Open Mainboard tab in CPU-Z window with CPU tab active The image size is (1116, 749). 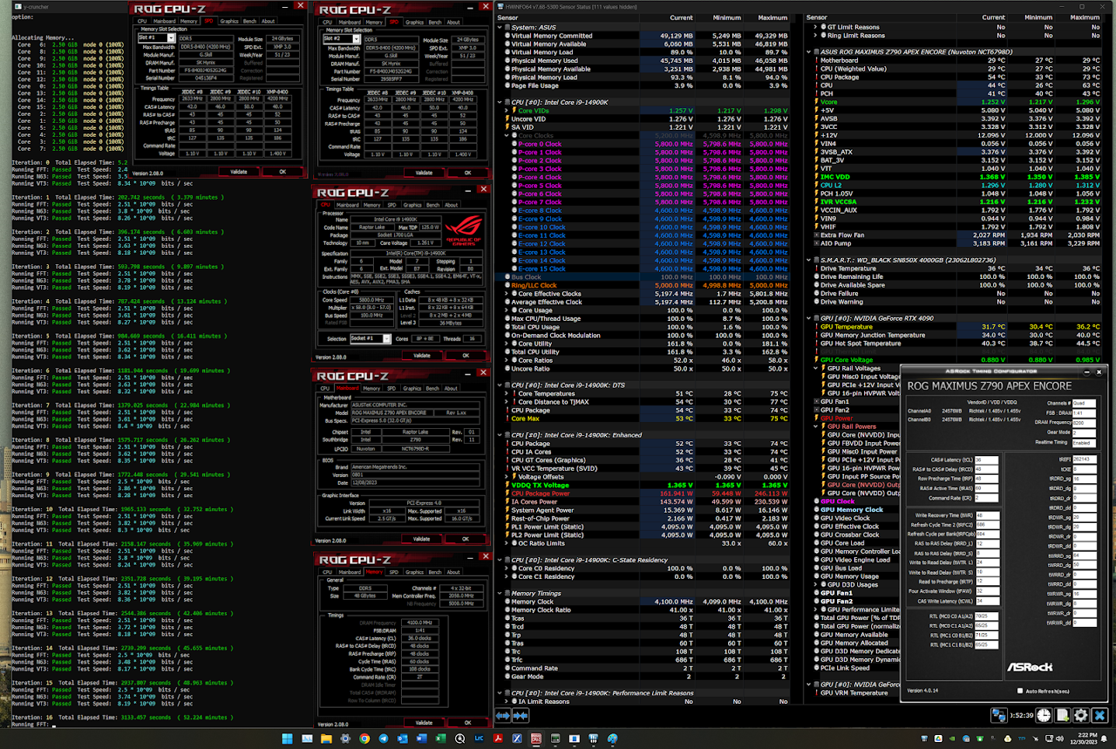pos(347,205)
